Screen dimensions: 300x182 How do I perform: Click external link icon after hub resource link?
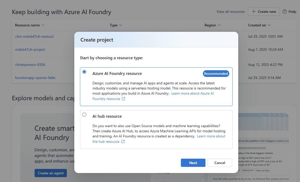[123, 142]
